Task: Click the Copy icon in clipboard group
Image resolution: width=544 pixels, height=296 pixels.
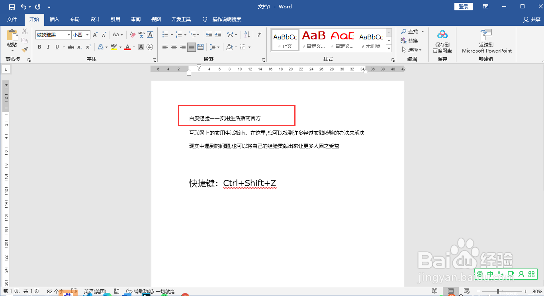Action: click(25, 41)
